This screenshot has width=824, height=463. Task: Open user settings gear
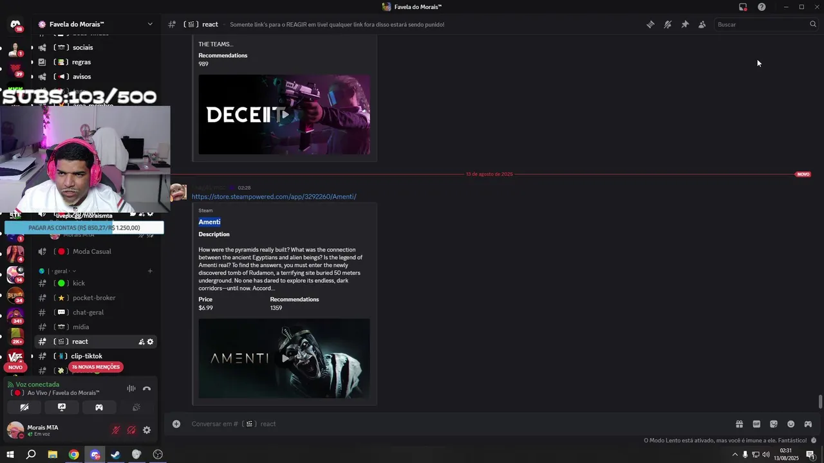(147, 430)
